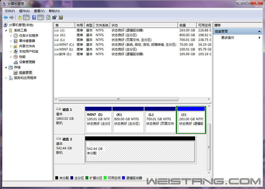Expand the 服务和应用程序 tree node
Viewport: 265px width, 189px height.
coord(6,78)
